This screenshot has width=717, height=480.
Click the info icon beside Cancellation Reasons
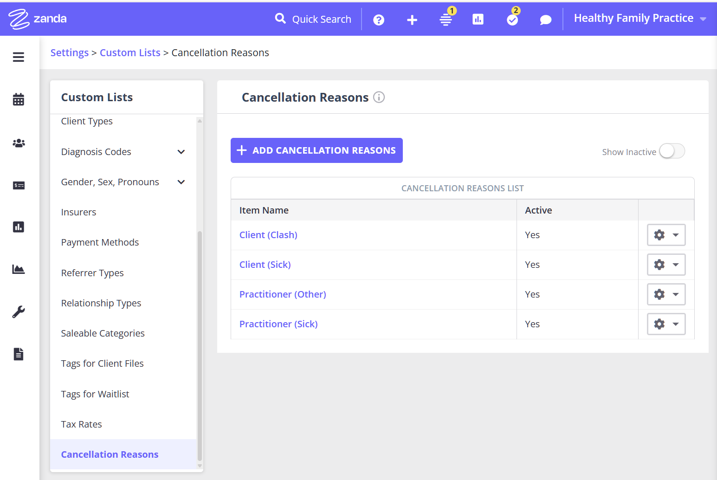(x=379, y=97)
